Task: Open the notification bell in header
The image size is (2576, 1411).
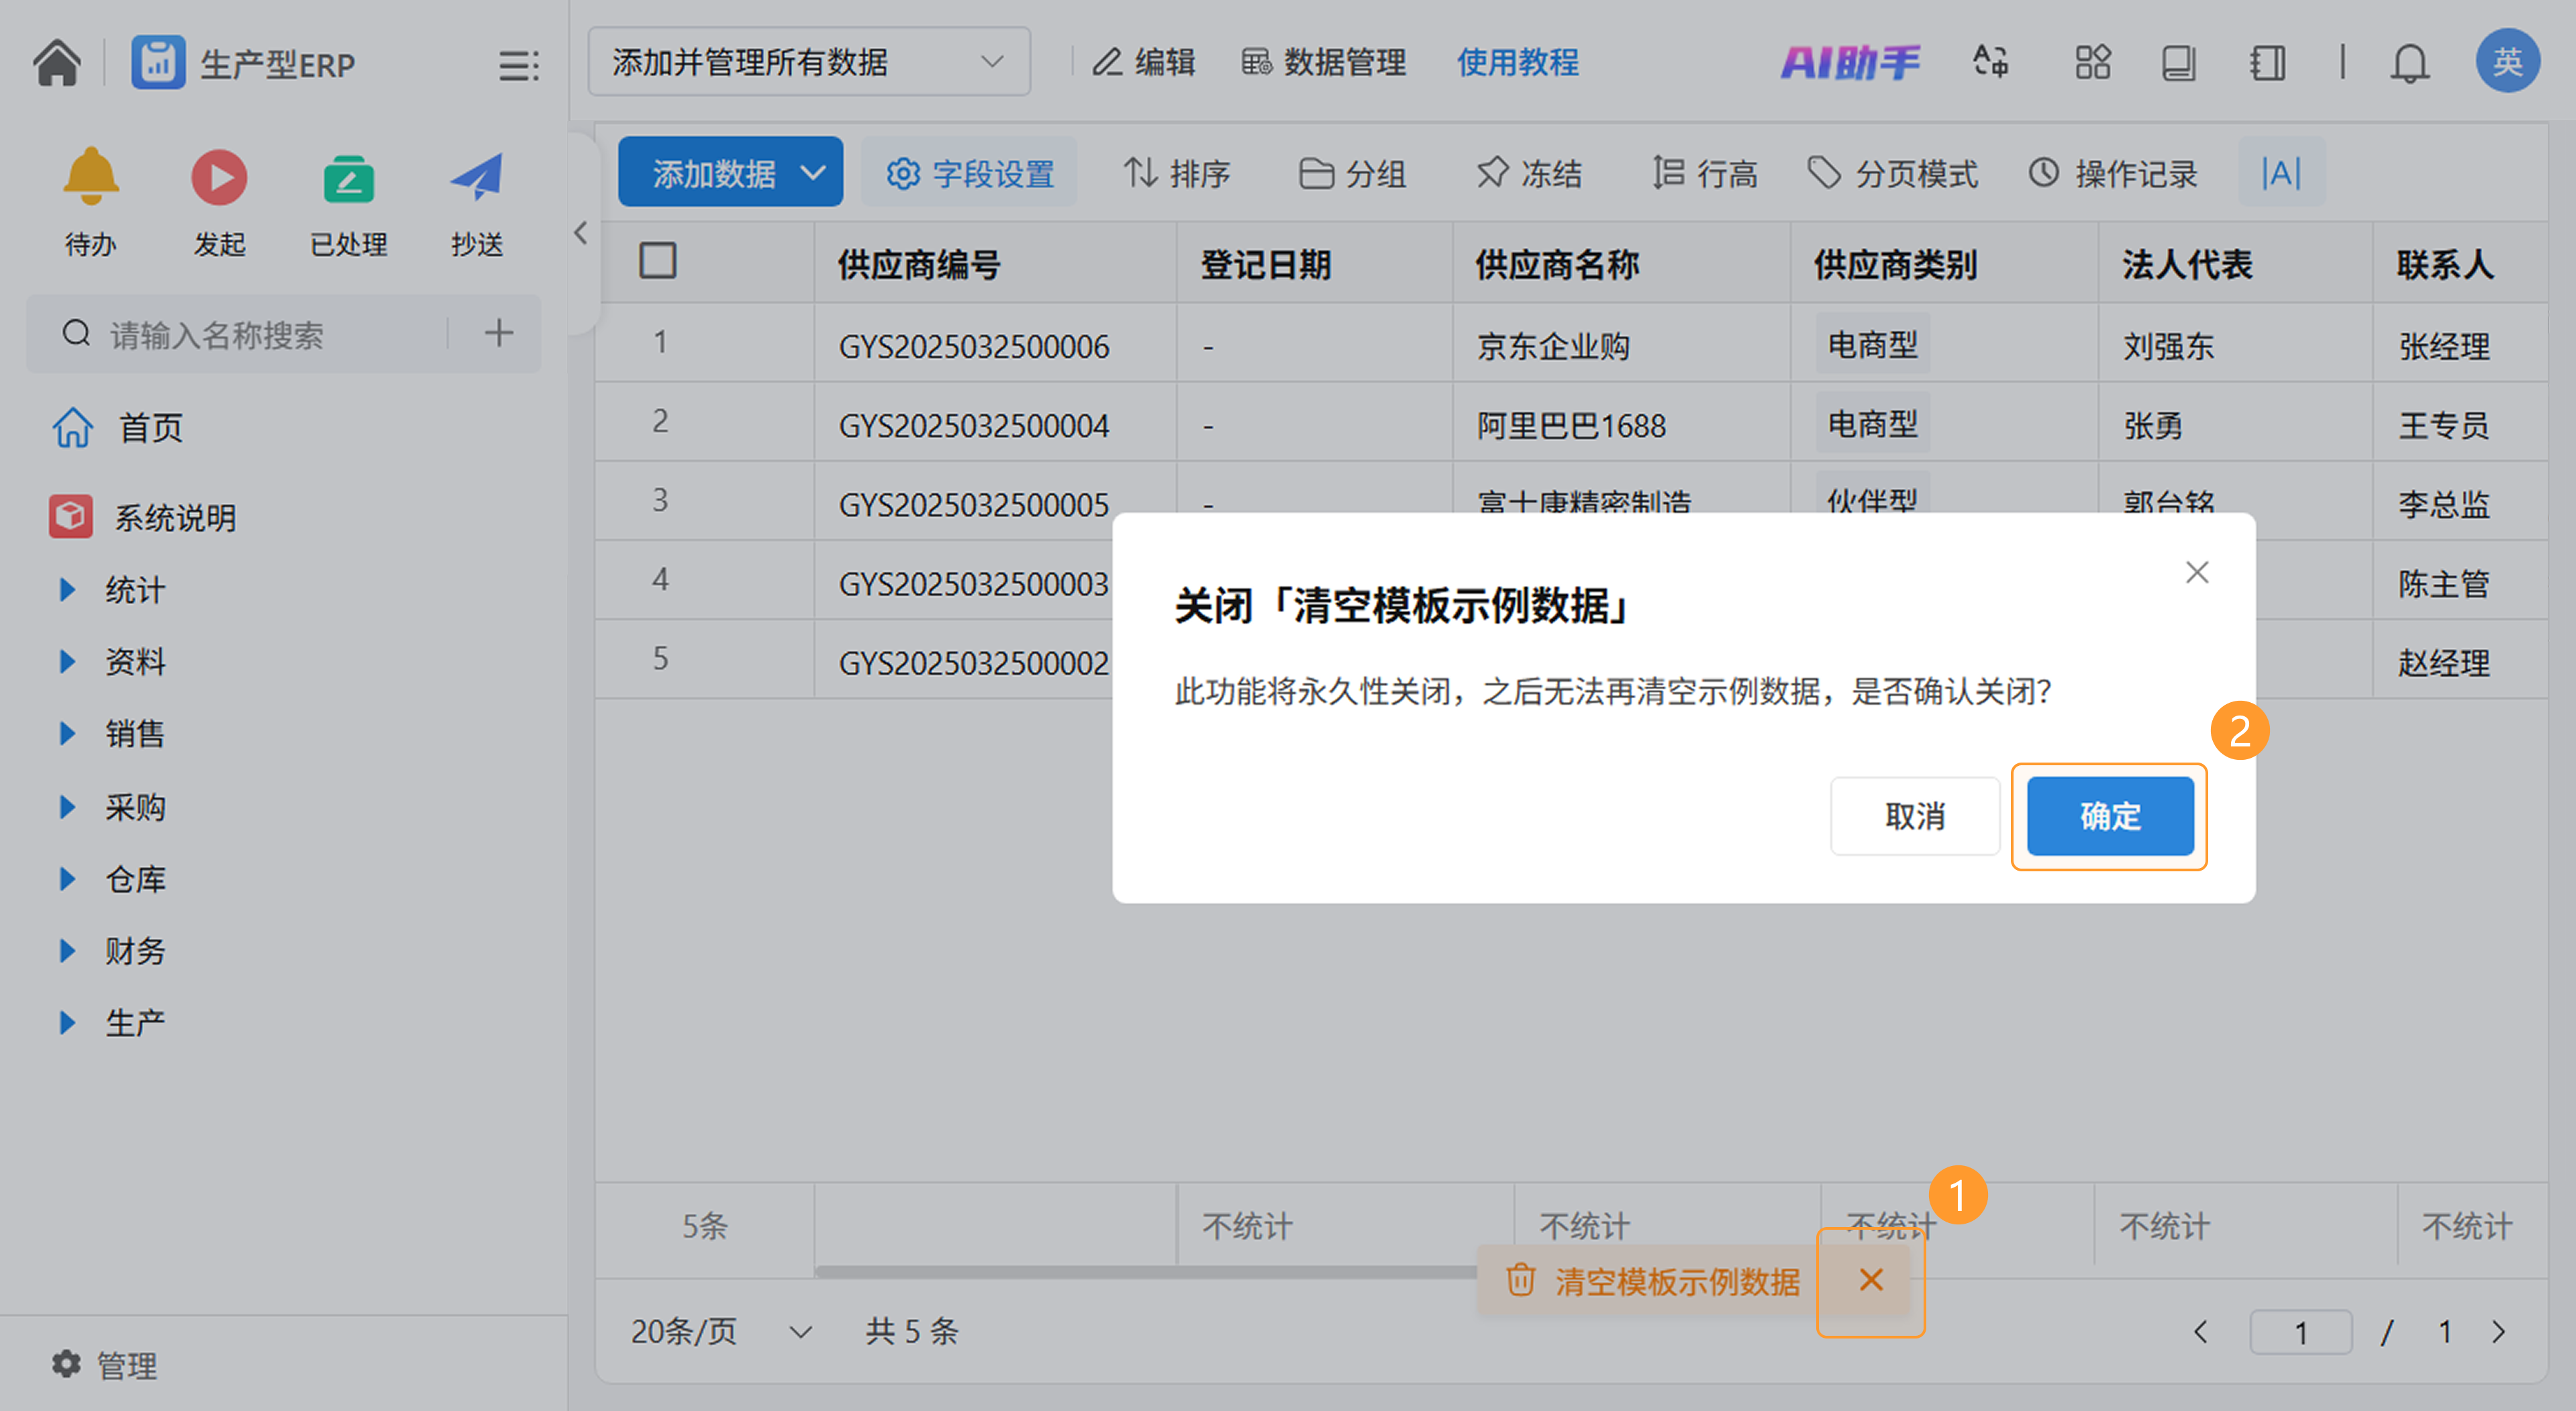Action: click(x=2409, y=63)
